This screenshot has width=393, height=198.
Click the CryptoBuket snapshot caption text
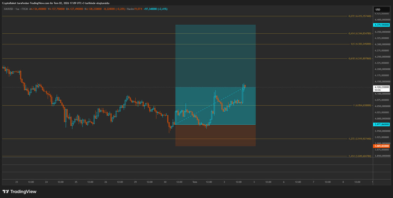coord(56,3)
